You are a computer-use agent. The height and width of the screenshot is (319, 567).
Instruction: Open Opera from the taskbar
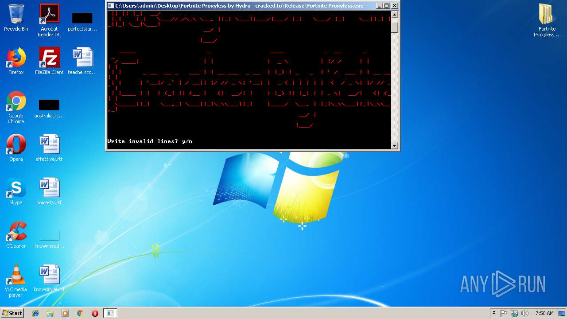[95, 313]
